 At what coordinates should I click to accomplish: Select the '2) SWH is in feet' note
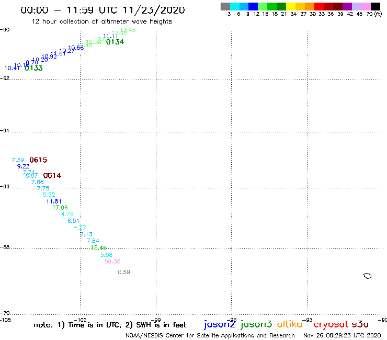pyautogui.click(x=156, y=325)
